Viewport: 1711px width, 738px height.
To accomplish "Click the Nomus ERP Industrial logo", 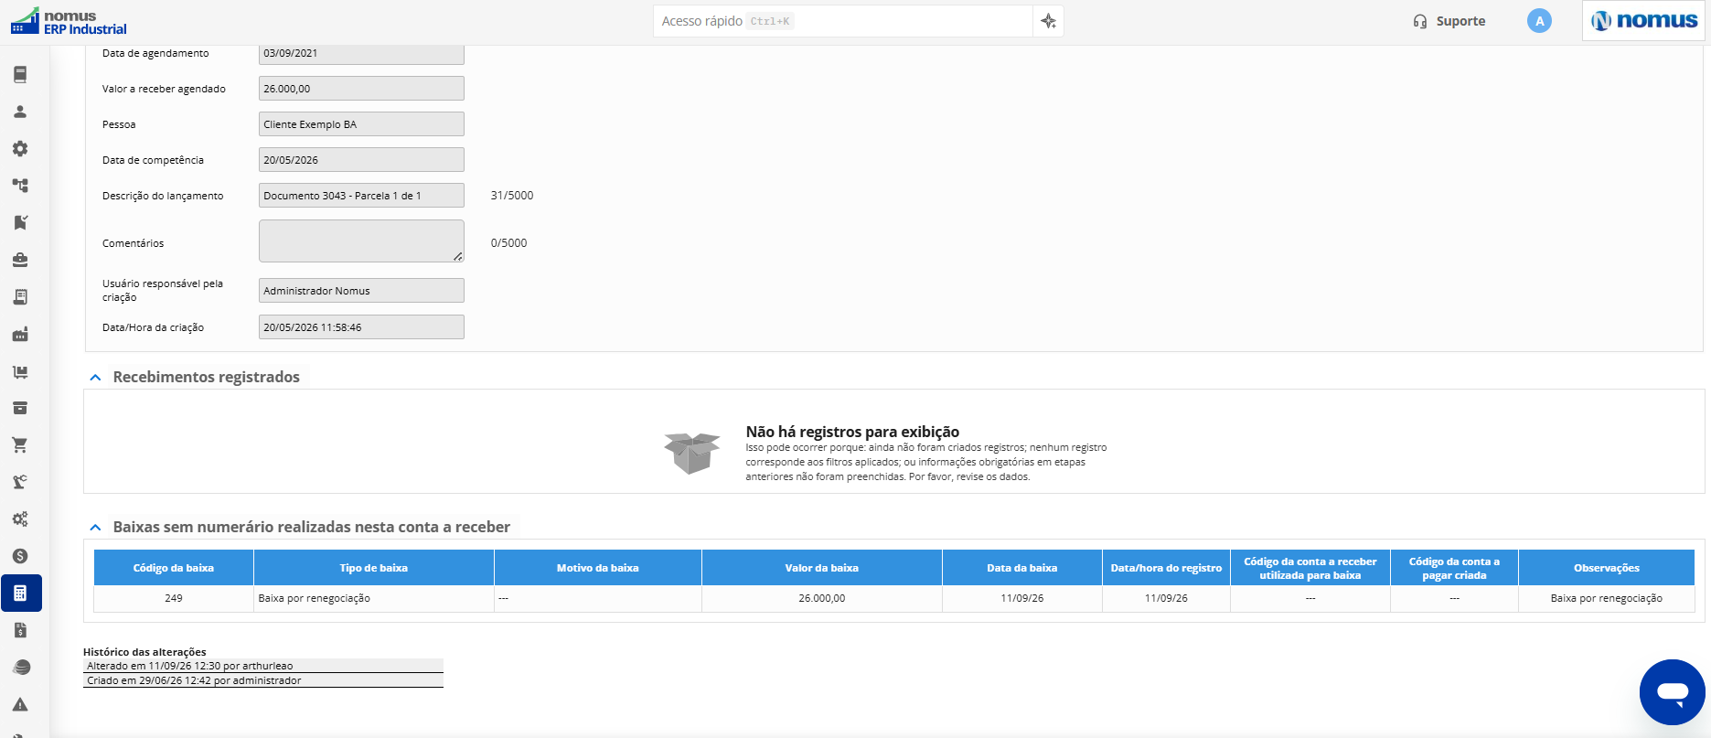I will pos(69,22).
